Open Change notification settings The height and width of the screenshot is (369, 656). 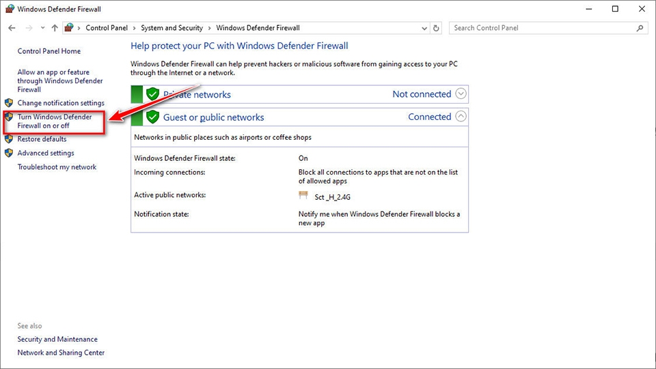coord(61,103)
